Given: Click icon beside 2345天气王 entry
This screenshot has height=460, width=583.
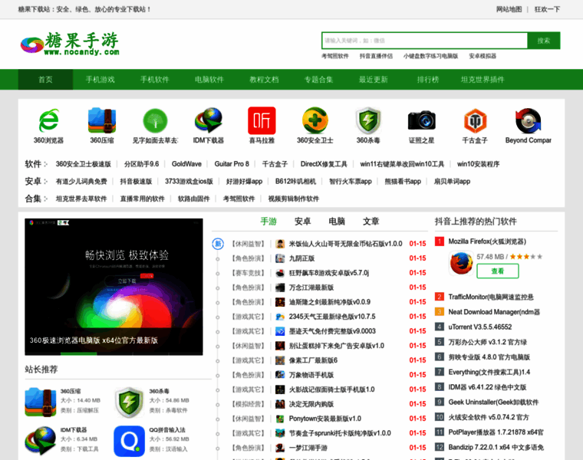Looking at the screenshot, I should [280, 317].
